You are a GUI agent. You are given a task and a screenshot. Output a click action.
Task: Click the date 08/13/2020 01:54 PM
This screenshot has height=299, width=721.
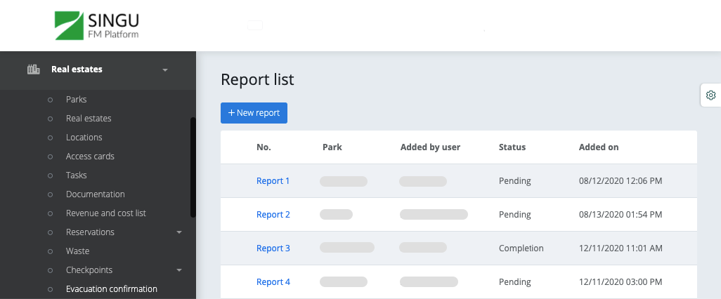[621, 215]
